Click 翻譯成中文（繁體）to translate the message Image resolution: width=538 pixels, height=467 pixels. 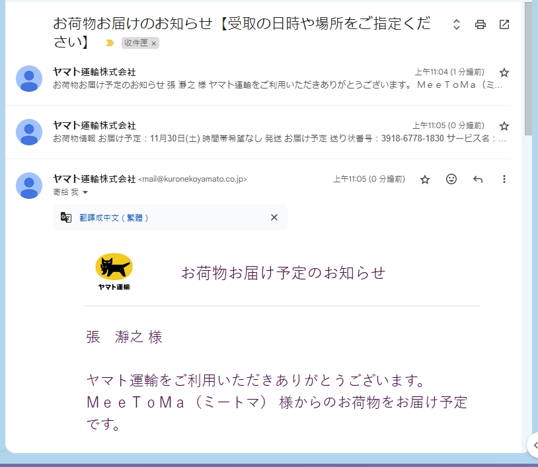pyautogui.click(x=114, y=218)
